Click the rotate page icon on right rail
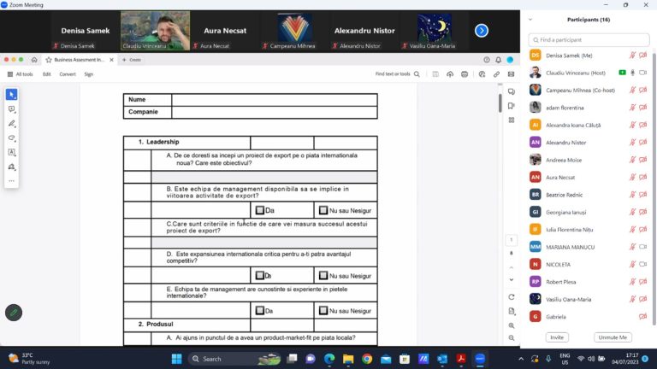This screenshot has width=657, height=369. (x=511, y=297)
